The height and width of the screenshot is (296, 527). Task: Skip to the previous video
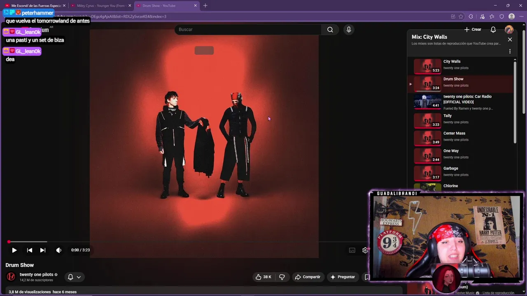pyautogui.click(x=30, y=250)
